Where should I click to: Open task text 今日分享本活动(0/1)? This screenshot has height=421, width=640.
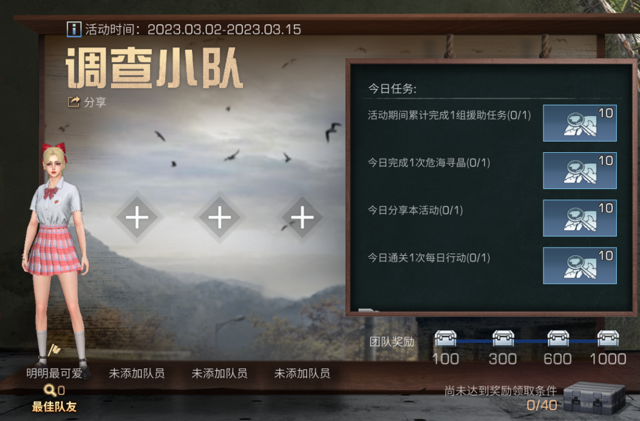(x=415, y=210)
